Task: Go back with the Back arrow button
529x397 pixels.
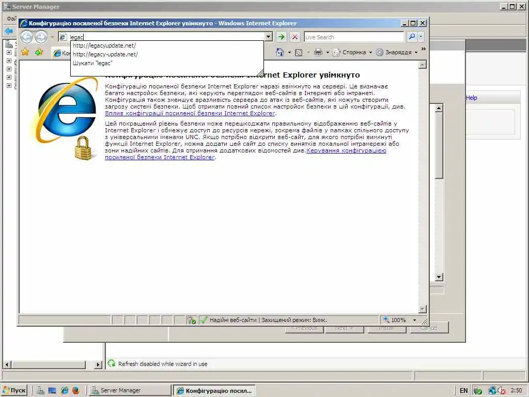Action: coord(26,37)
